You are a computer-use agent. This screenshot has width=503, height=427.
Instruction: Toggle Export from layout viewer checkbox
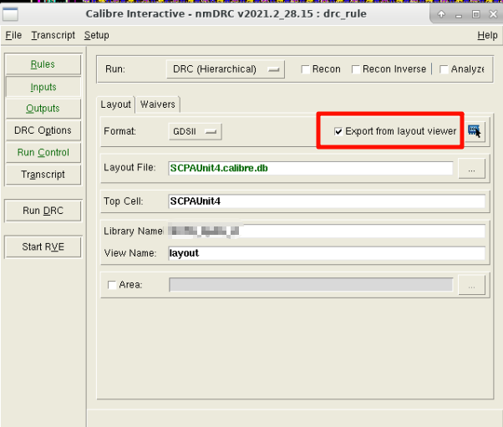coord(338,131)
